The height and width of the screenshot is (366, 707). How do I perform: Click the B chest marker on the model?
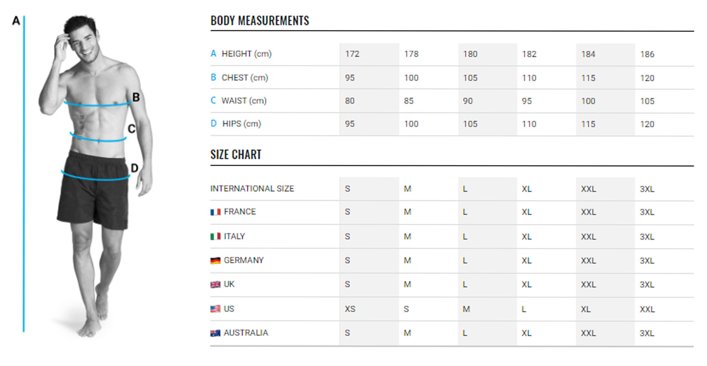point(136,97)
